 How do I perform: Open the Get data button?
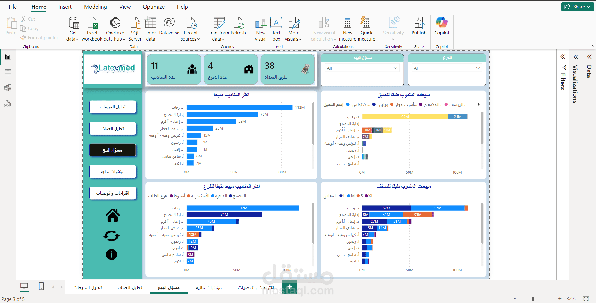click(73, 29)
